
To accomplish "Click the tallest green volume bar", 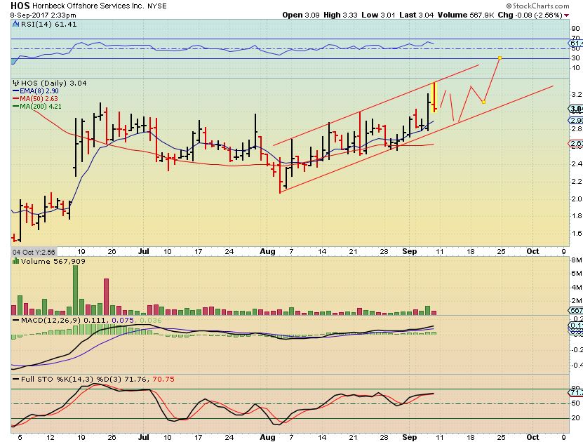I will click(x=76, y=290).
